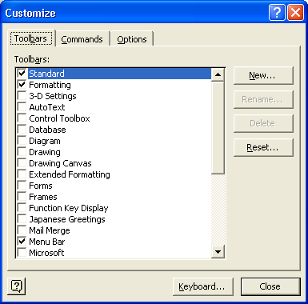Select the Function Key Display entry
The height and width of the screenshot is (304, 308).
coord(69,208)
